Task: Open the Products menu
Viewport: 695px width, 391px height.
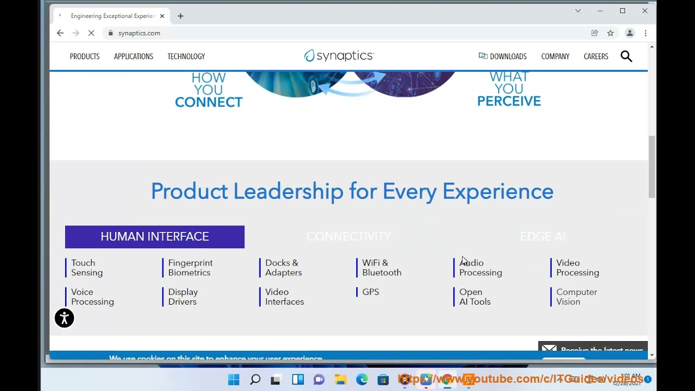Action: 85,56
